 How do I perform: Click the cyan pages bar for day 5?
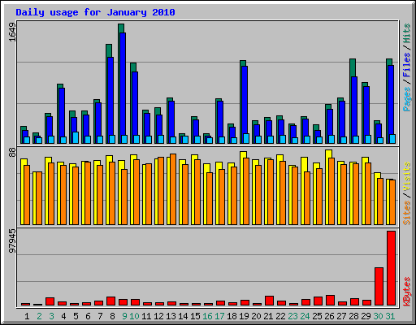coord(76,137)
